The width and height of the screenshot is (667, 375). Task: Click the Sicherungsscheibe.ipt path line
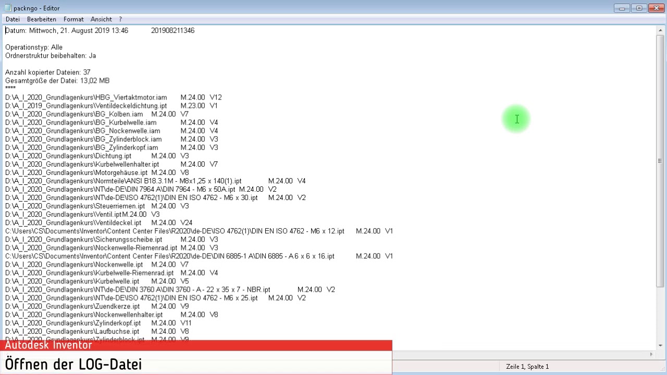click(112, 239)
